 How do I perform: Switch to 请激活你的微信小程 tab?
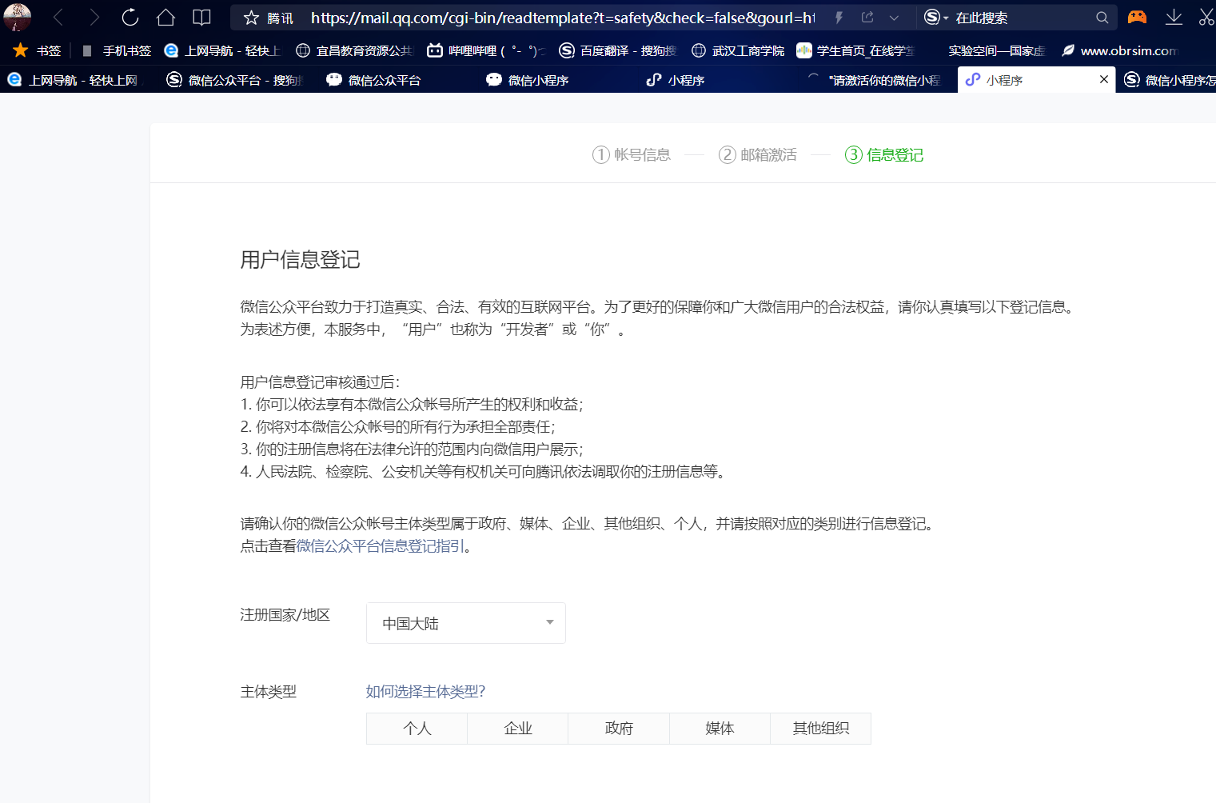(x=879, y=80)
